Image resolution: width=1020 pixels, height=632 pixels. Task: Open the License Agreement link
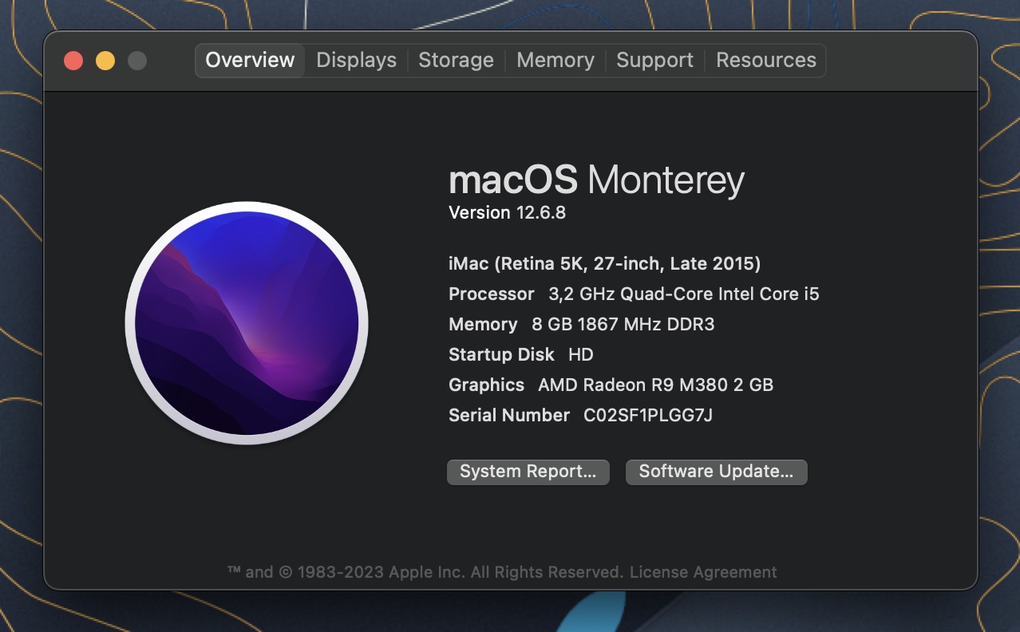pyautogui.click(x=702, y=572)
